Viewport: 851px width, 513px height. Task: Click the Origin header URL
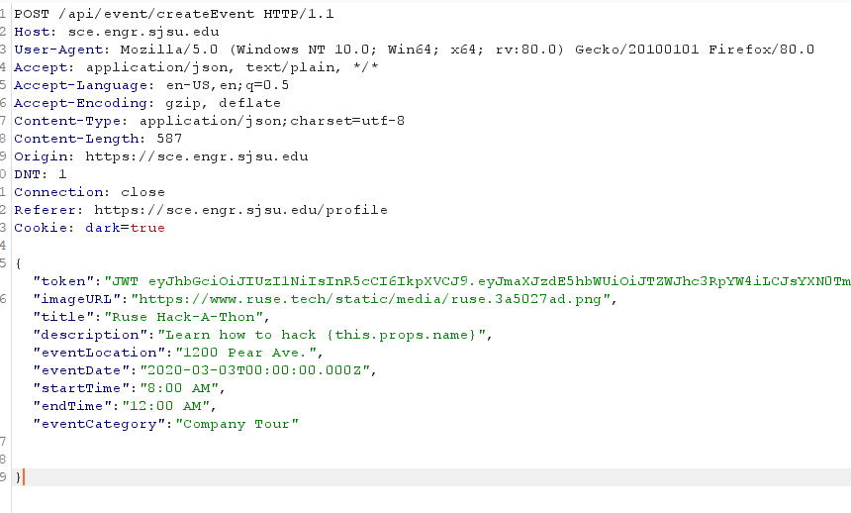click(197, 156)
